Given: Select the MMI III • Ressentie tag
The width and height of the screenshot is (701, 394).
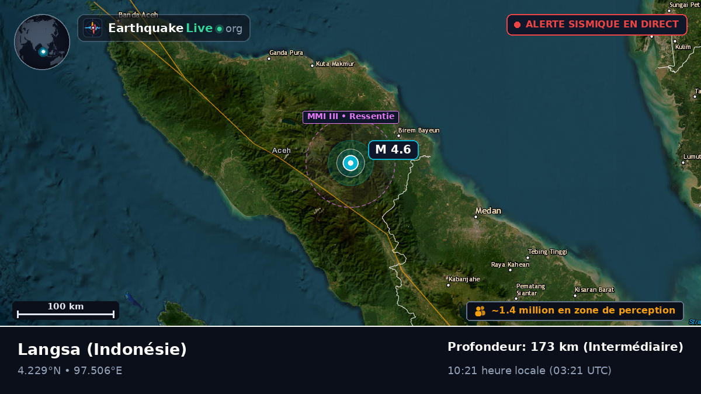Looking at the screenshot, I should click(350, 117).
